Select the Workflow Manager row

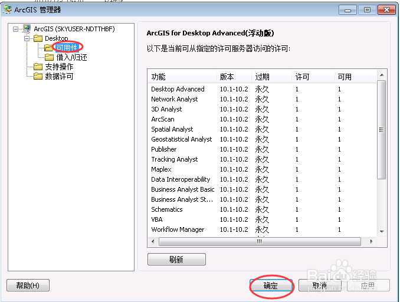263,229
